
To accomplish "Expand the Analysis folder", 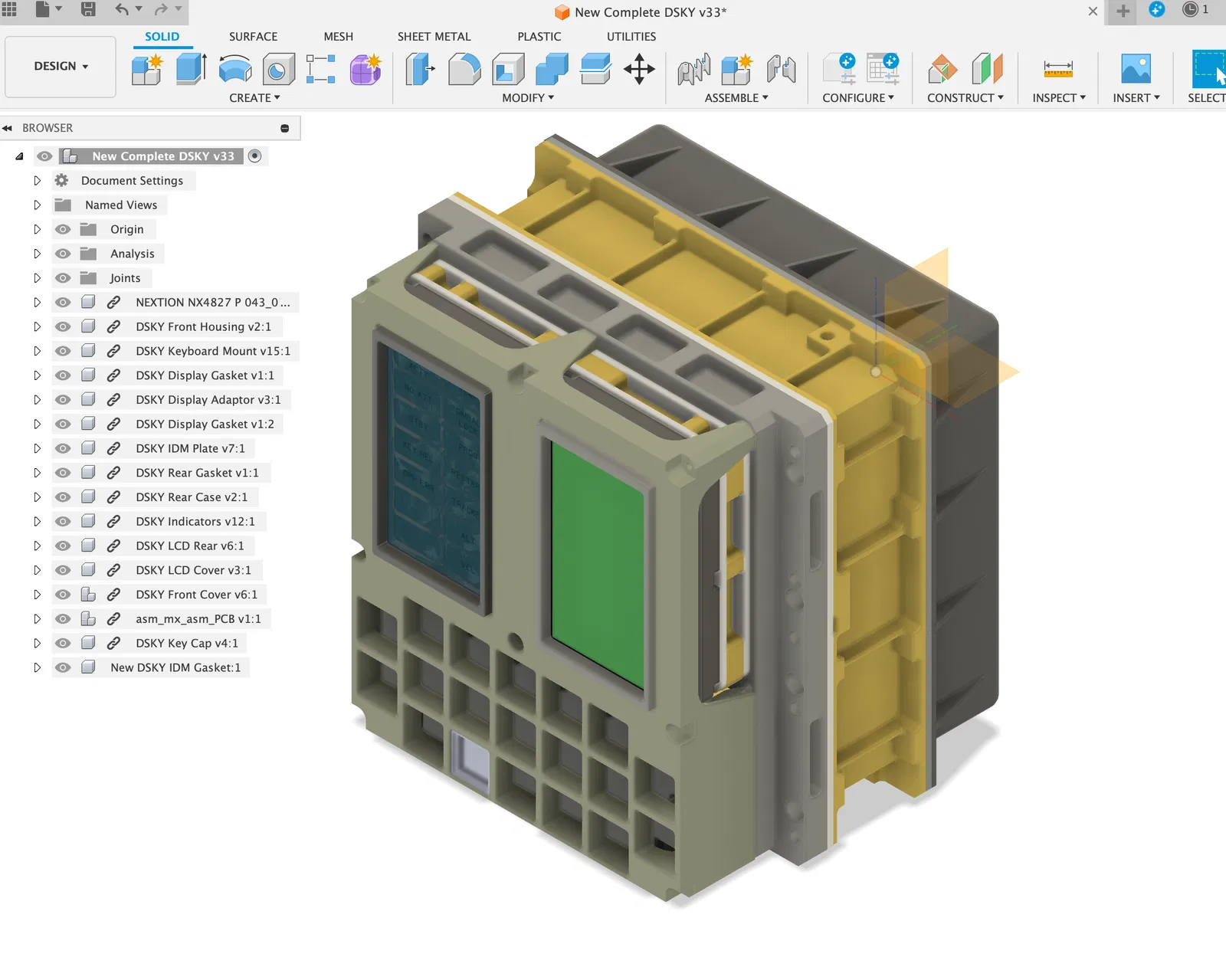I will point(37,254).
